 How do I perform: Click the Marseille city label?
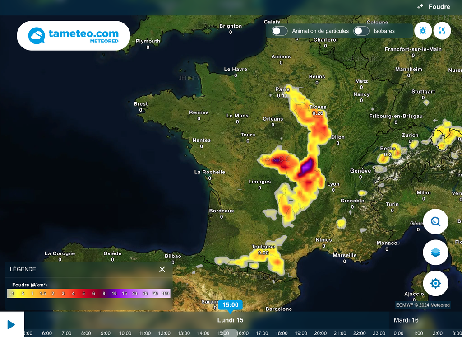tap(344, 255)
